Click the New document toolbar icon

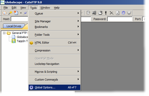point(16,13)
